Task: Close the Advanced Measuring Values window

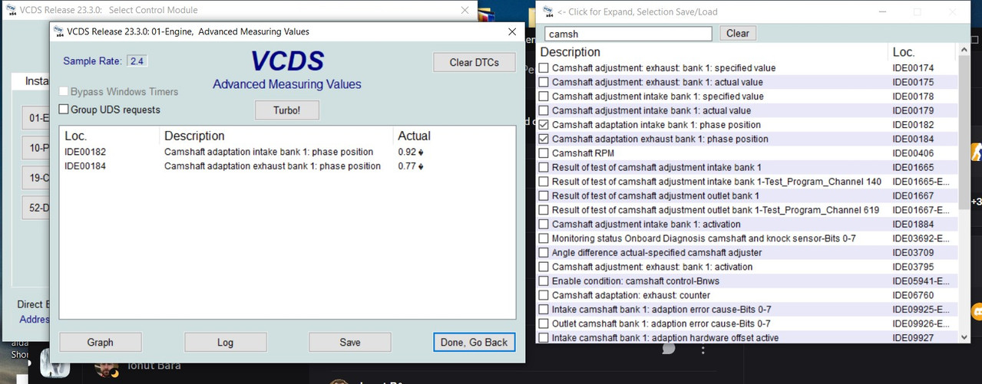Action: (x=512, y=32)
